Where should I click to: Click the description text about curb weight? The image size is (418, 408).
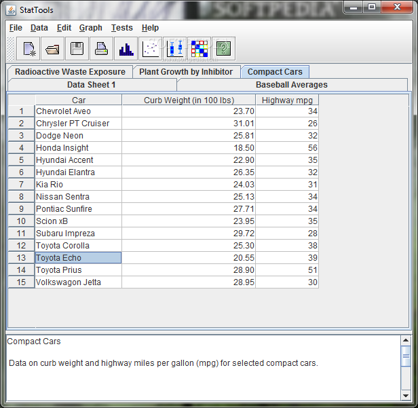point(164,363)
